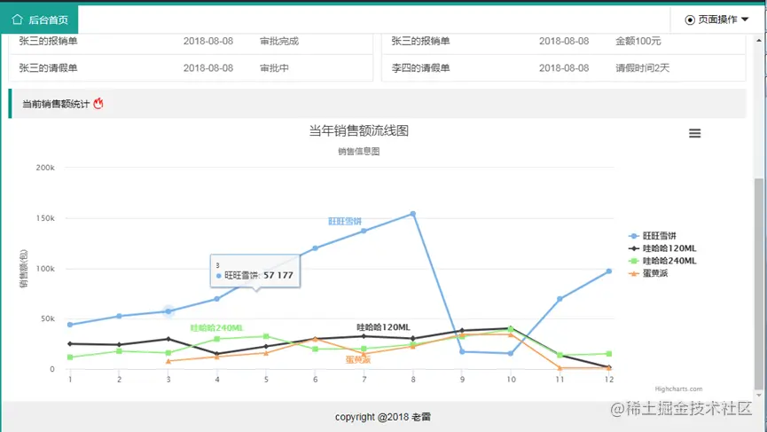This screenshot has height=432, width=767.
Task: Click the 请假时间2天 cell
Action: click(642, 68)
